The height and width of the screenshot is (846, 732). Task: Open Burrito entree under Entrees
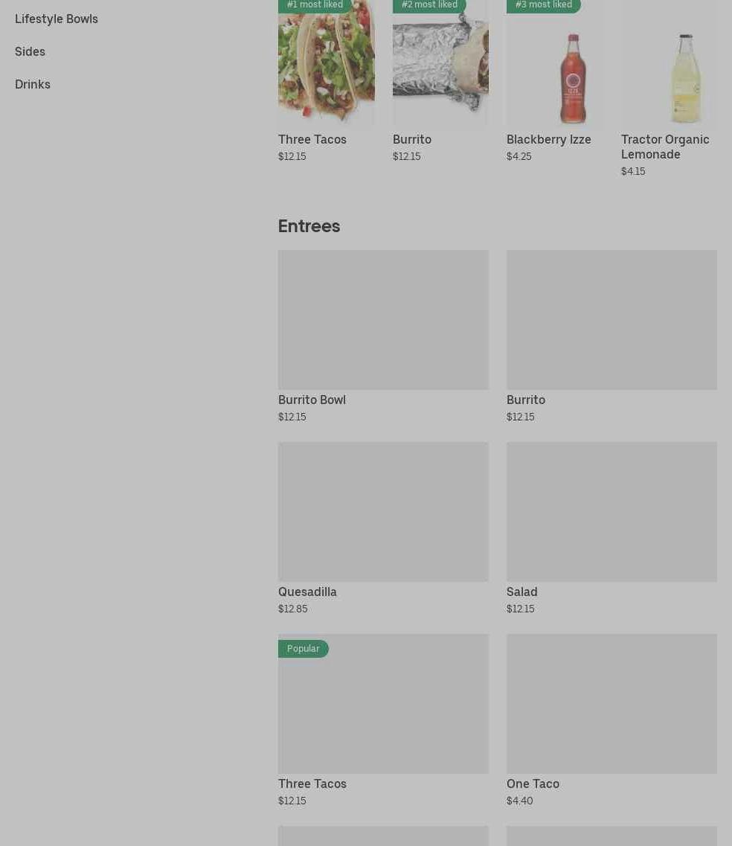pos(611,336)
